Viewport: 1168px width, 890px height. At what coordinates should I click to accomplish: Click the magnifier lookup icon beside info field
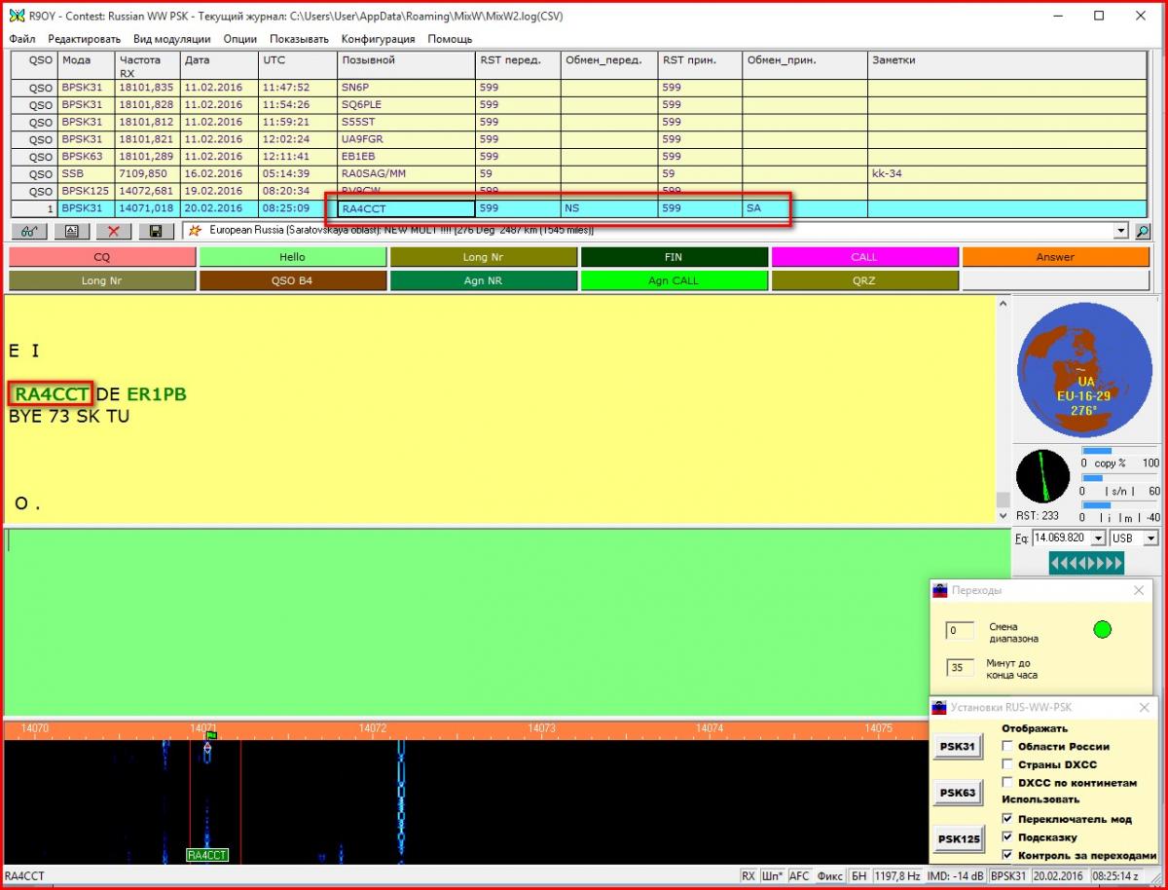coord(1142,231)
